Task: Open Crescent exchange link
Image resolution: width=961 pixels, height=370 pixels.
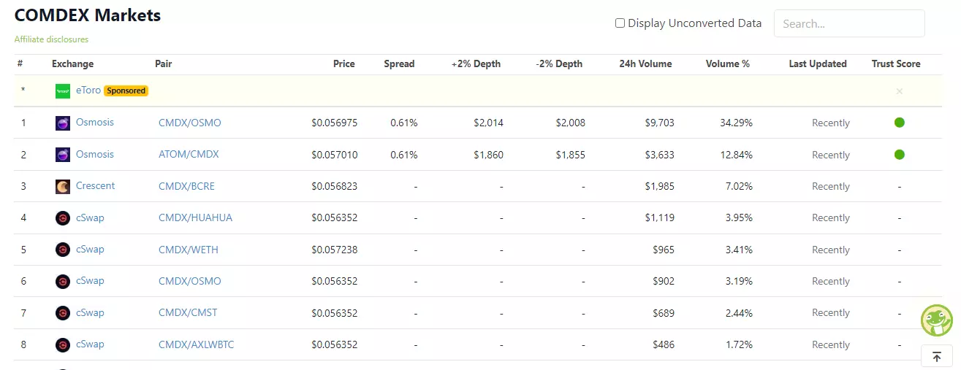Action: [x=96, y=185]
